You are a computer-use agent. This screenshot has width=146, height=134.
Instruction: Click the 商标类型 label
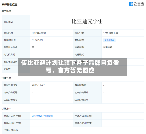79,48
